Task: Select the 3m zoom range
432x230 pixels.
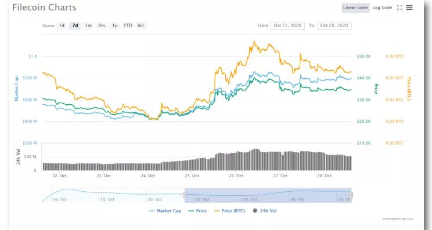Action: [x=102, y=25]
